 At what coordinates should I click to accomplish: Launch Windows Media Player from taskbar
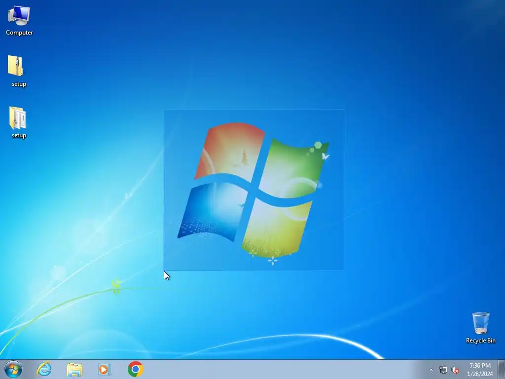click(105, 369)
